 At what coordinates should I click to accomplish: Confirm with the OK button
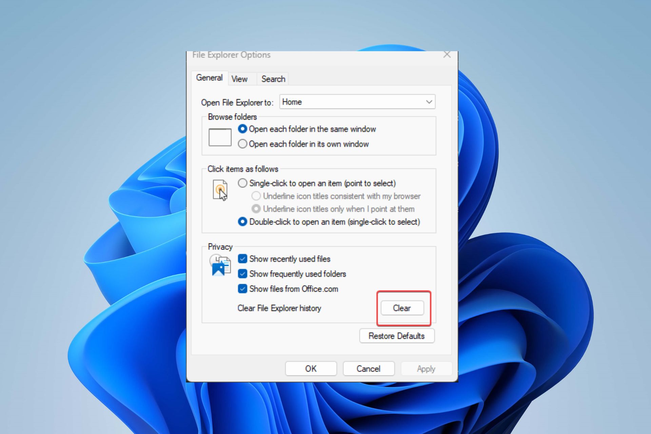[x=311, y=369]
